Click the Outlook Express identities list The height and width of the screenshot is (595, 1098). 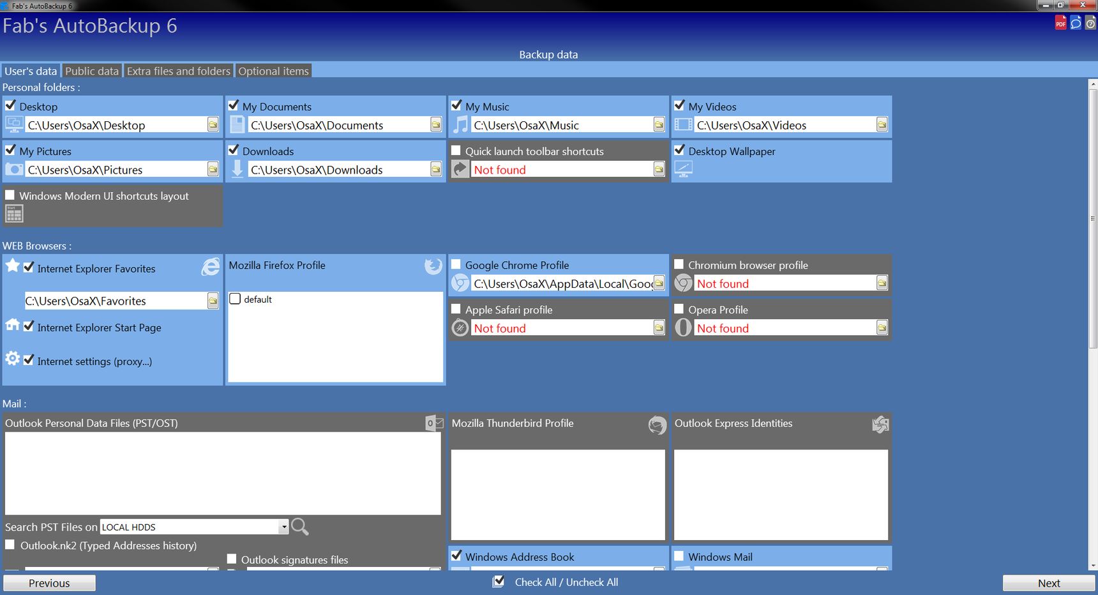781,495
